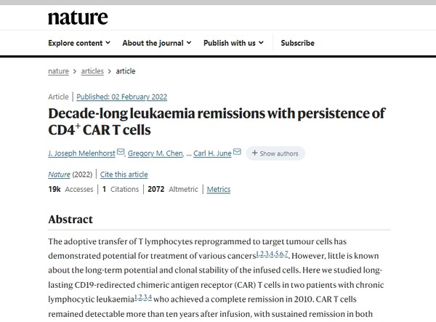This screenshot has width=436, height=322.
Task: Expand Publish with us dropdown
Action: tap(233, 43)
